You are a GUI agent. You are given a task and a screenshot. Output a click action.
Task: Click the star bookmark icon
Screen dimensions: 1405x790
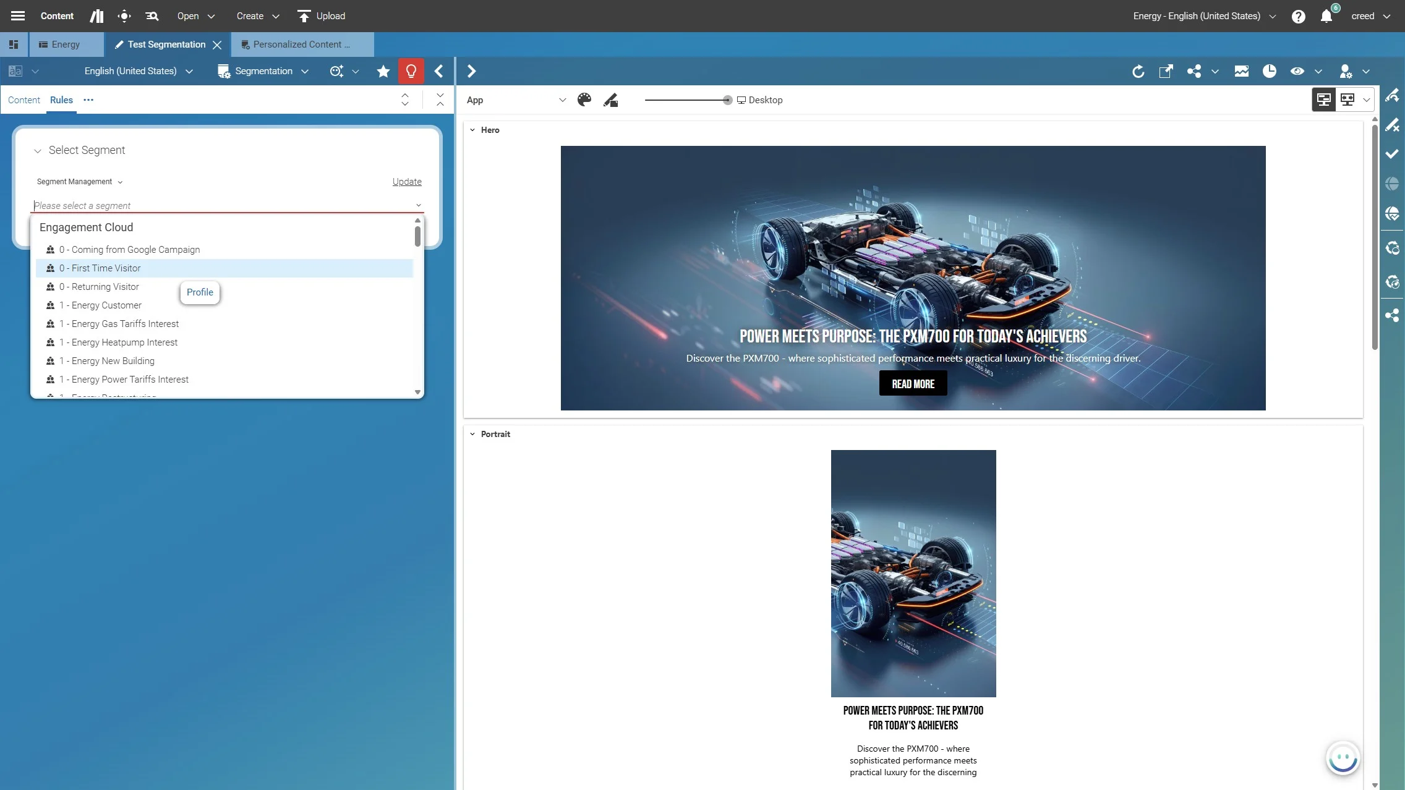[x=383, y=71]
